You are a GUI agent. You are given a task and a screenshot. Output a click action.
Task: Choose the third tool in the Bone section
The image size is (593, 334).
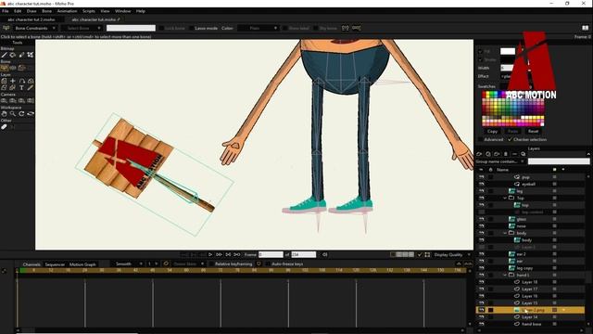(x=21, y=68)
